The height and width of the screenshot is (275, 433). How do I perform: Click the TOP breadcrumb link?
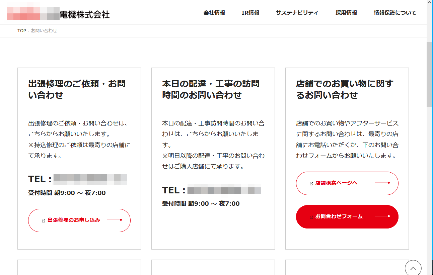click(x=22, y=31)
